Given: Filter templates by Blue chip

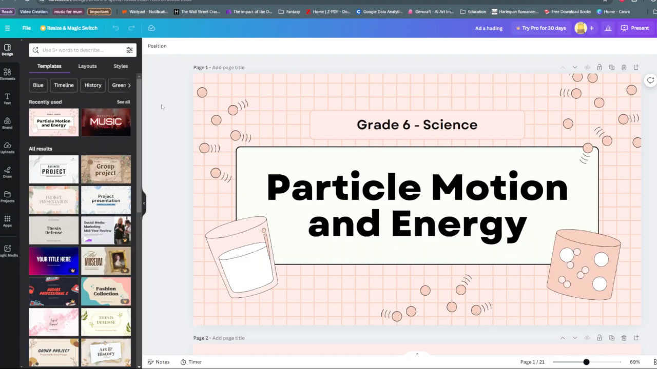Looking at the screenshot, I should (38, 85).
